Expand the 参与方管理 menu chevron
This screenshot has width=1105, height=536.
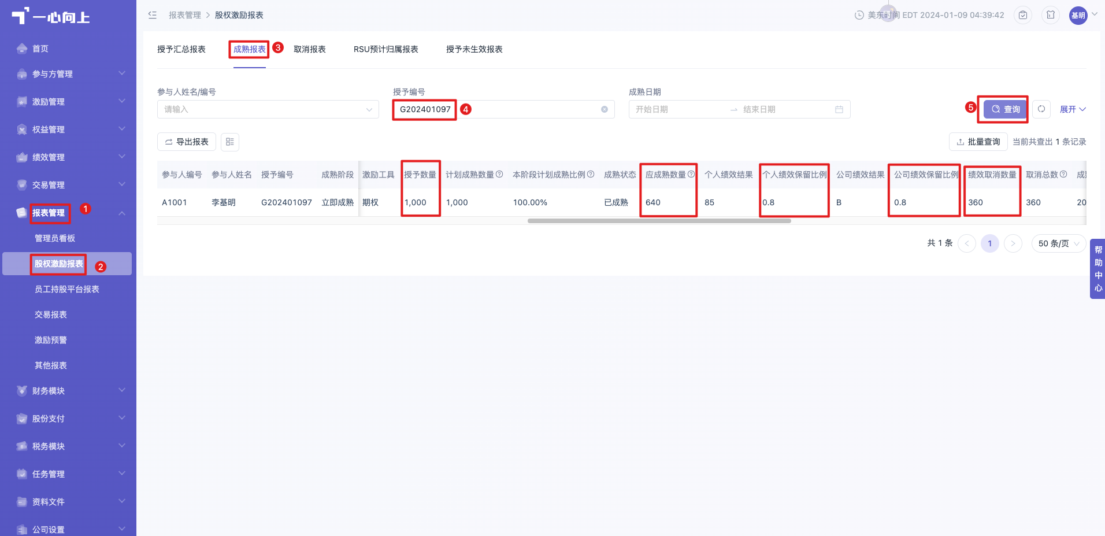click(122, 73)
